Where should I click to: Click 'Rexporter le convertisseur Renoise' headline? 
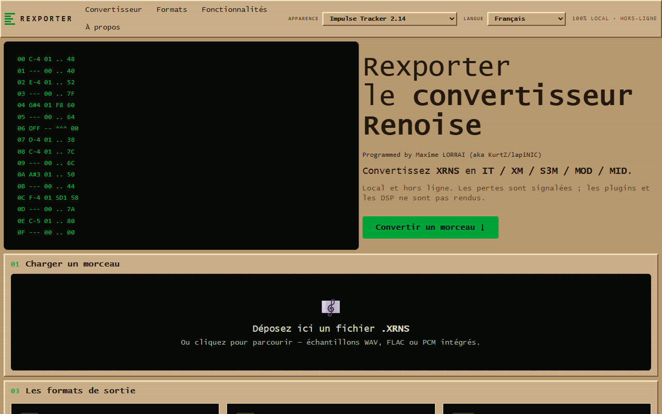[498, 96]
